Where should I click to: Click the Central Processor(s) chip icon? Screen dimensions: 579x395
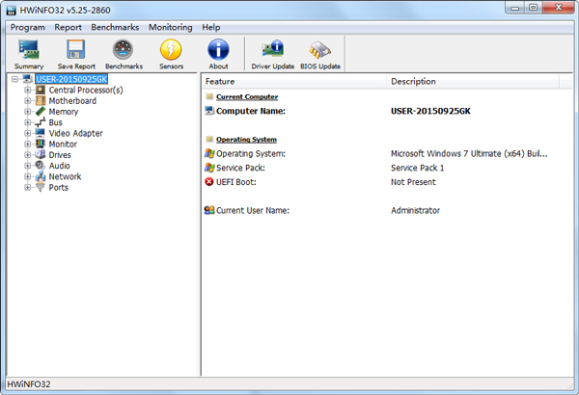pos(41,90)
